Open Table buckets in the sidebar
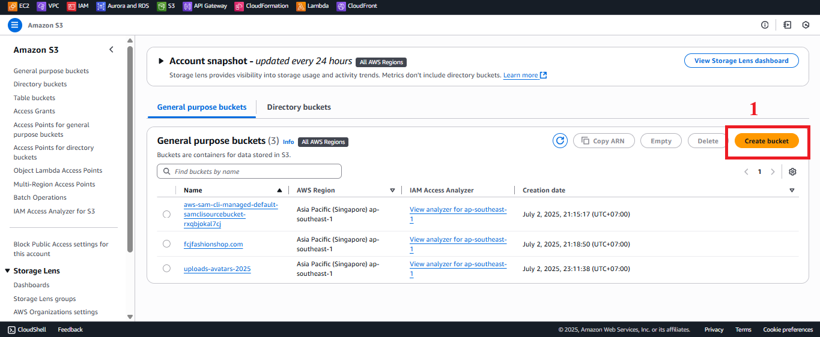820x337 pixels. [x=34, y=98]
